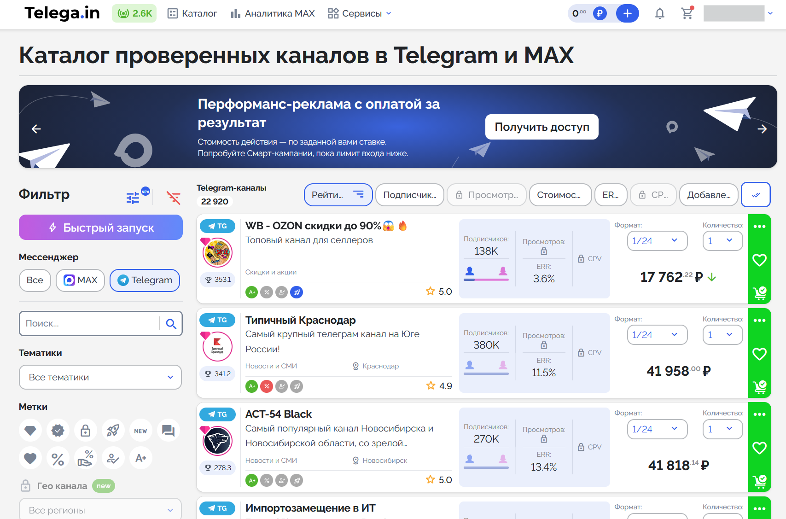This screenshot has height=519, width=786.
Task: Click rocket badge on WB - OZON card
Action: [x=297, y=292]
